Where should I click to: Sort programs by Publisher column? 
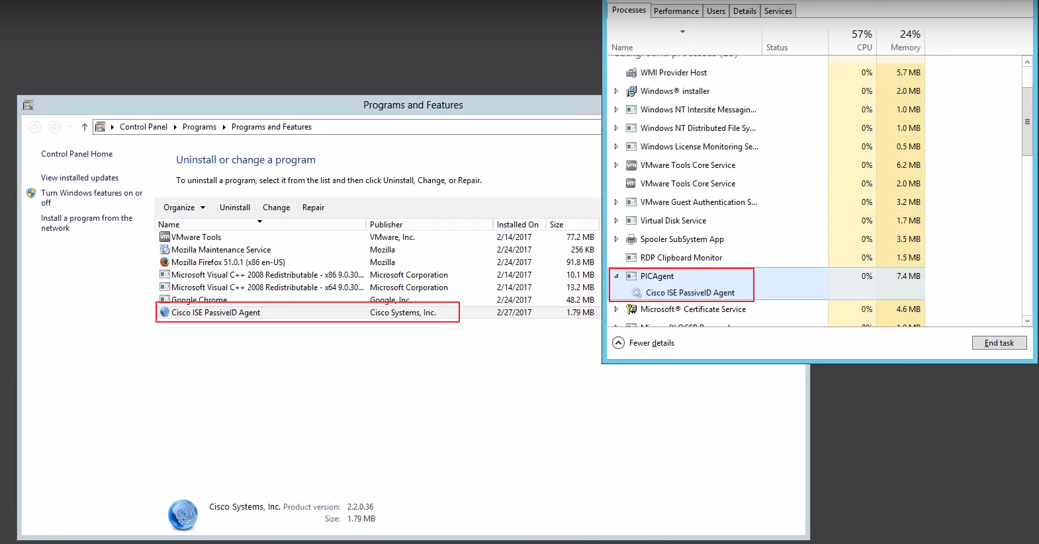click(x=429, y=225)
